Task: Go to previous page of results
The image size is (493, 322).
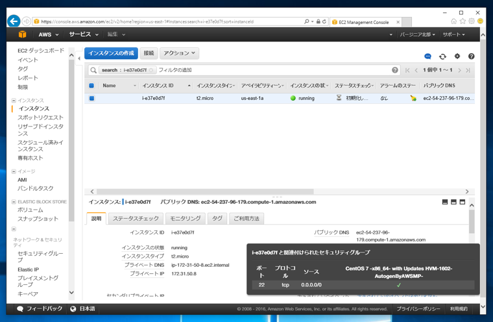Action: [x=416, y=70]
